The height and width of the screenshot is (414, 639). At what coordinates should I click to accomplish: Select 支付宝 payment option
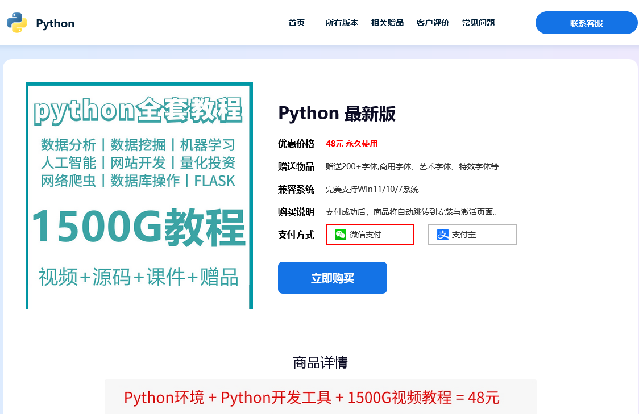tap(472, 234)
